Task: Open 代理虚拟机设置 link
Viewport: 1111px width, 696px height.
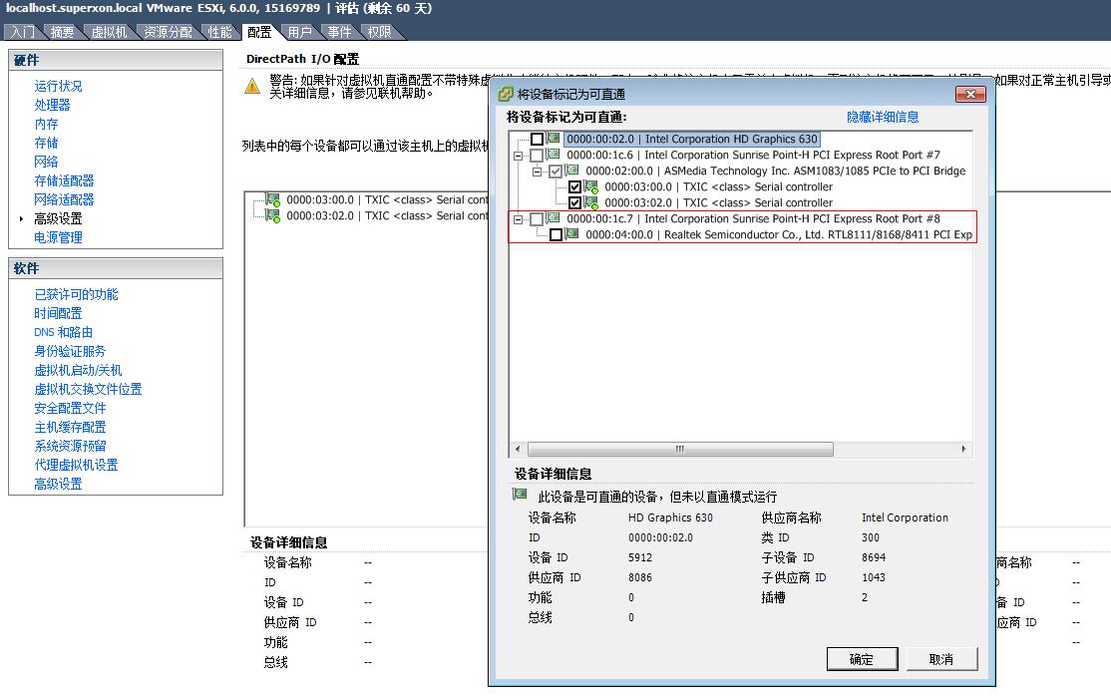Action: [76, 465]
